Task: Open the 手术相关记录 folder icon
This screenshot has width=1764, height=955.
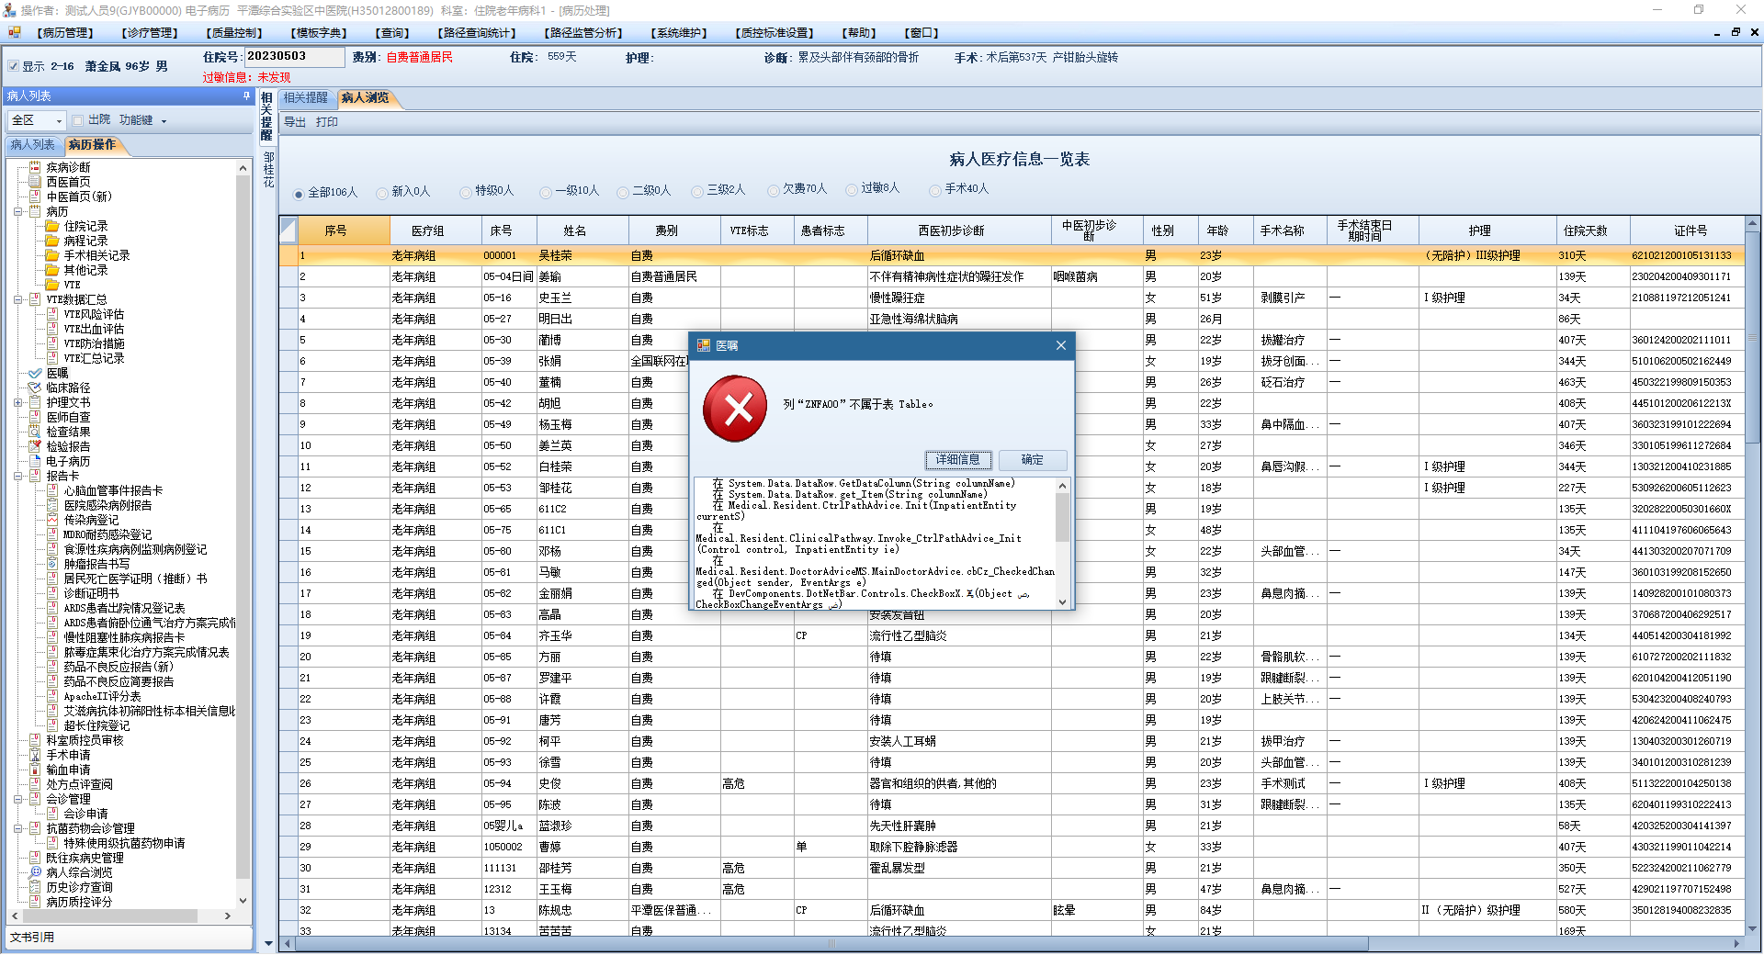Action: tap(52, 255)
